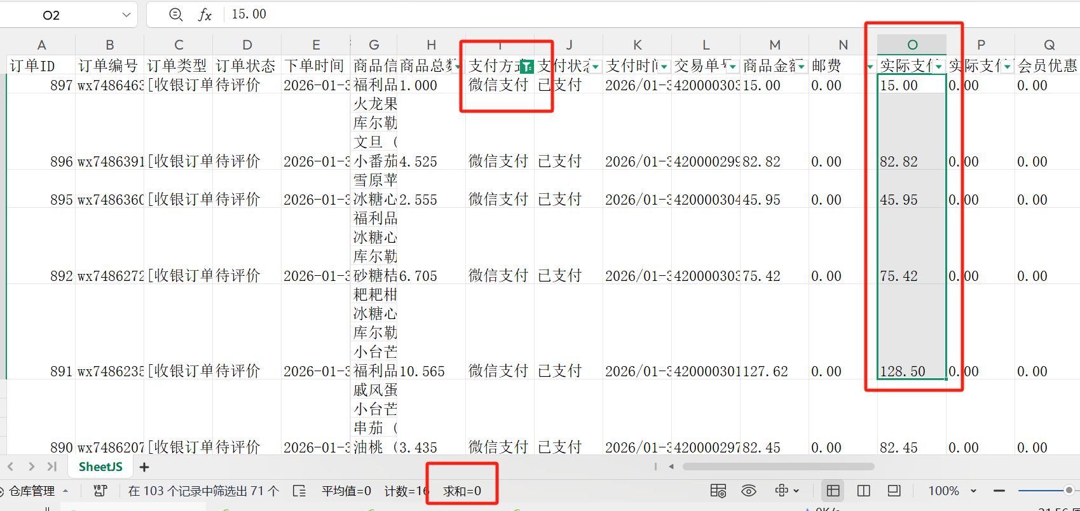The image size is (1080, 511).
Task: Click the horizontal scrollbar thumb
Action: point(778,467)
